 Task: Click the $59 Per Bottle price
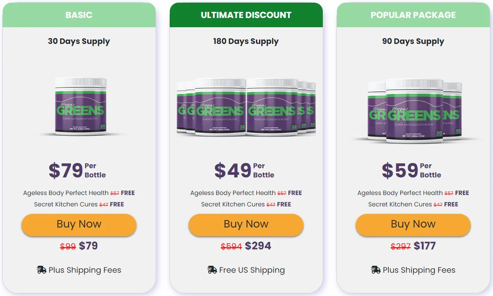click(412, 170)
